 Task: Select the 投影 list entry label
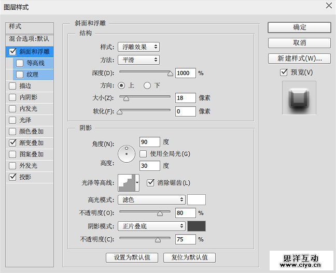25,177
